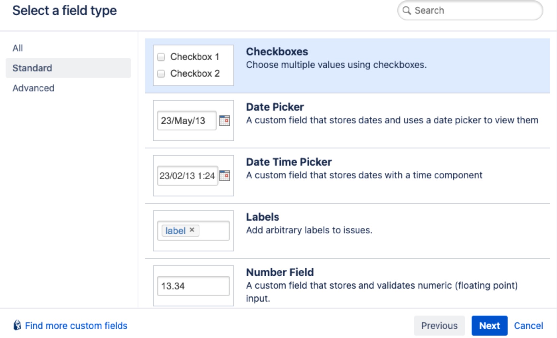Select the Checkboxes field type

pyautogui.click(x=347, y=65)
